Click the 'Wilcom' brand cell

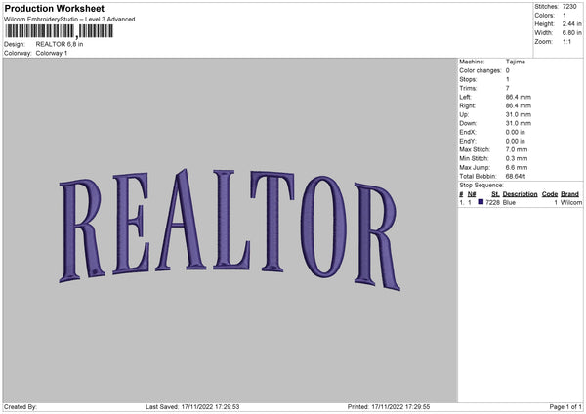571,202
